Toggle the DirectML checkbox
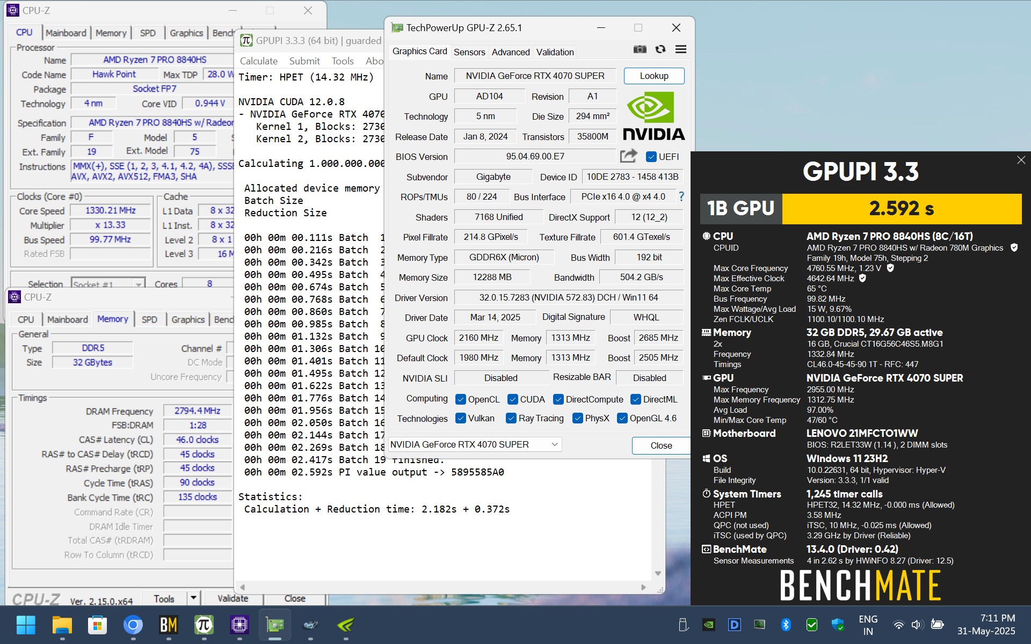Screen dimensions: 1031x644 (635, 399)
